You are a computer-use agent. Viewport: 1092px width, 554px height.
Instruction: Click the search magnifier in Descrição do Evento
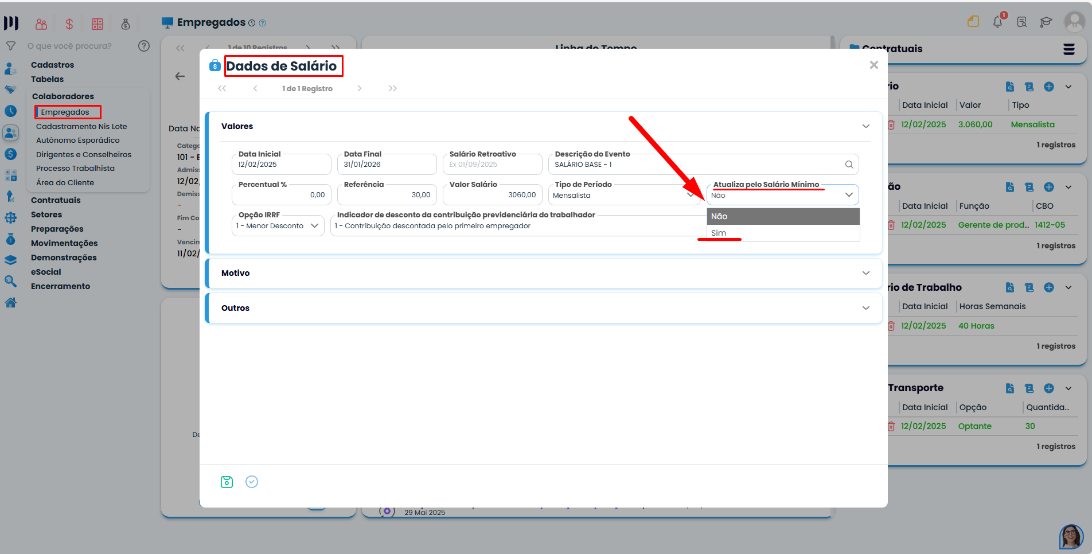[849, 165]
